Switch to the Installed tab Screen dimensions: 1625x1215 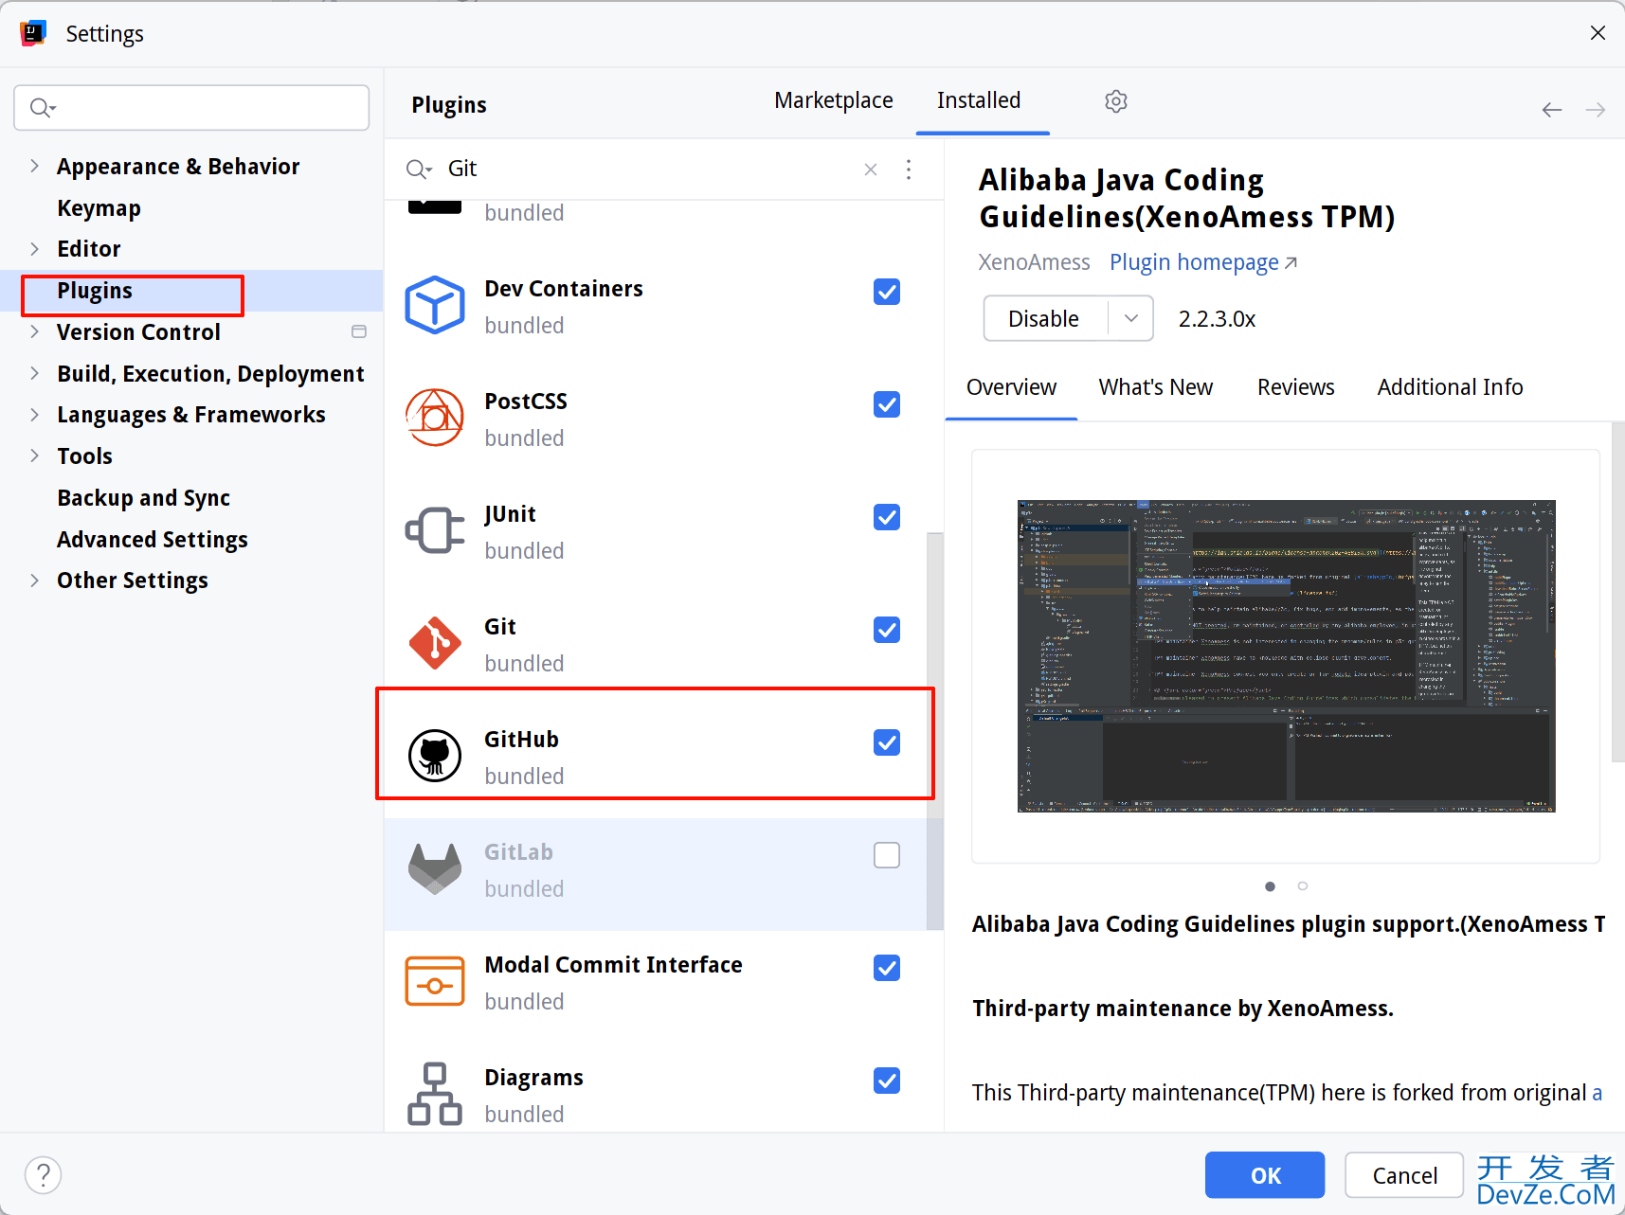979,100
